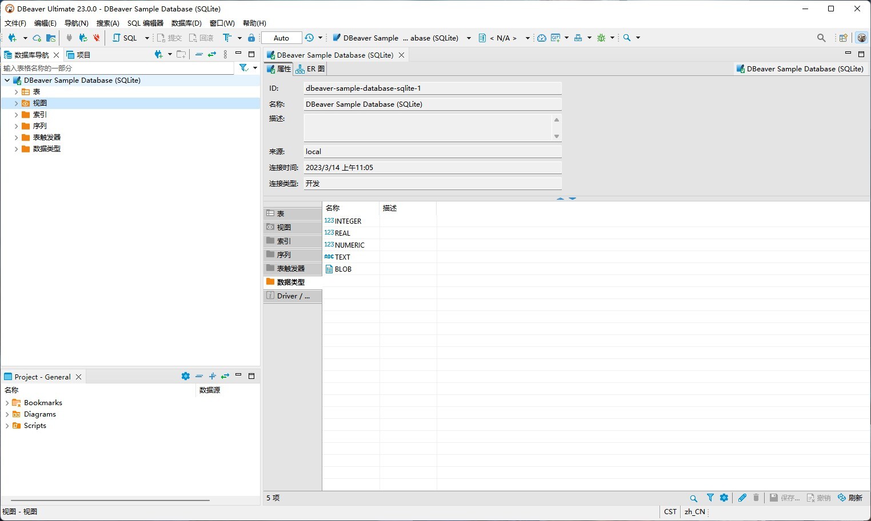The width and height of the screenshot is (871, 521).
Task: Close the 数据库导航 tab
Action: [x=56, y=55]
